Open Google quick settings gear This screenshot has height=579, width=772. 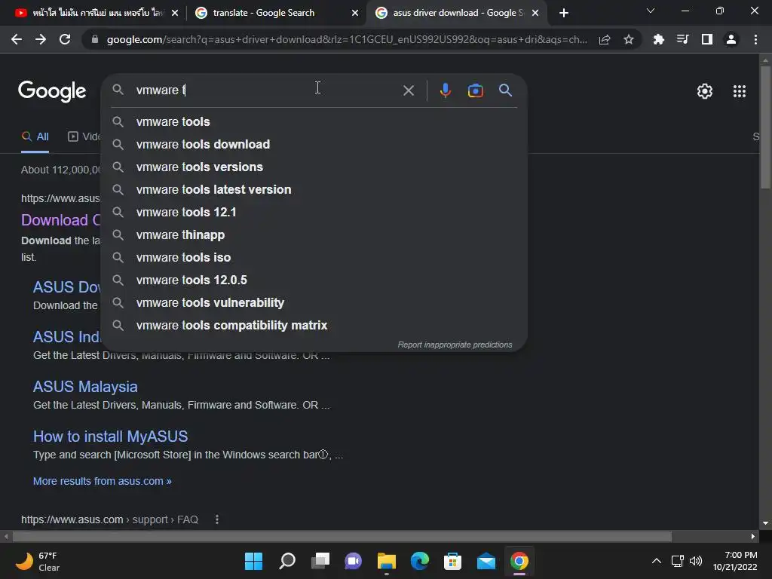point(705,91)
